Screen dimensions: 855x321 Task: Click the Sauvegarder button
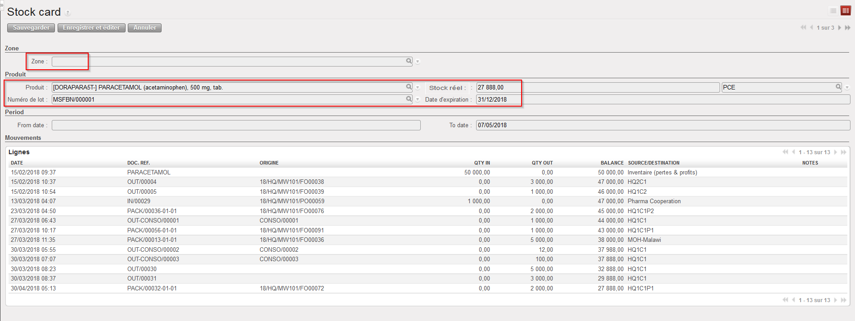[x=31, y=28]
